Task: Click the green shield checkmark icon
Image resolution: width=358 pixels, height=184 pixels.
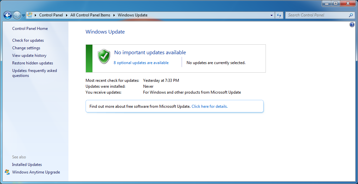Action: click(104, 56)
